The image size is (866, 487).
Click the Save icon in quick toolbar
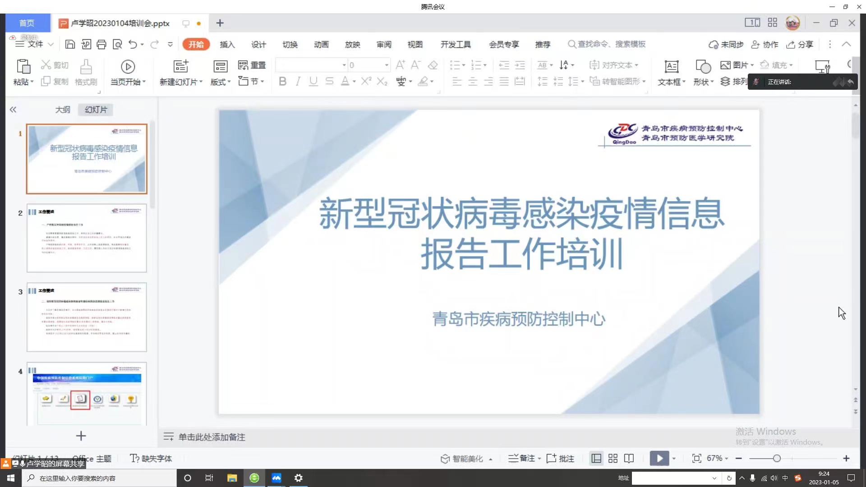pyautogui.click(x=70, y=44)
